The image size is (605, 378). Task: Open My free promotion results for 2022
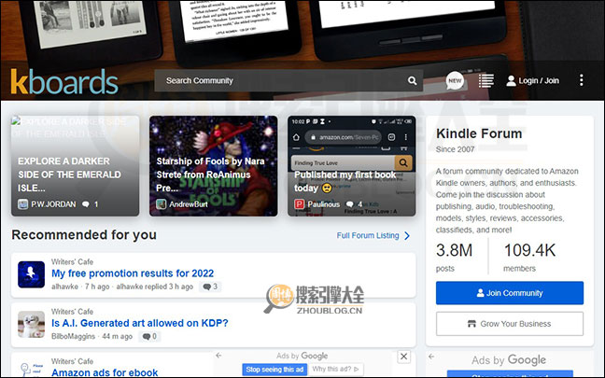pos(133,273)
